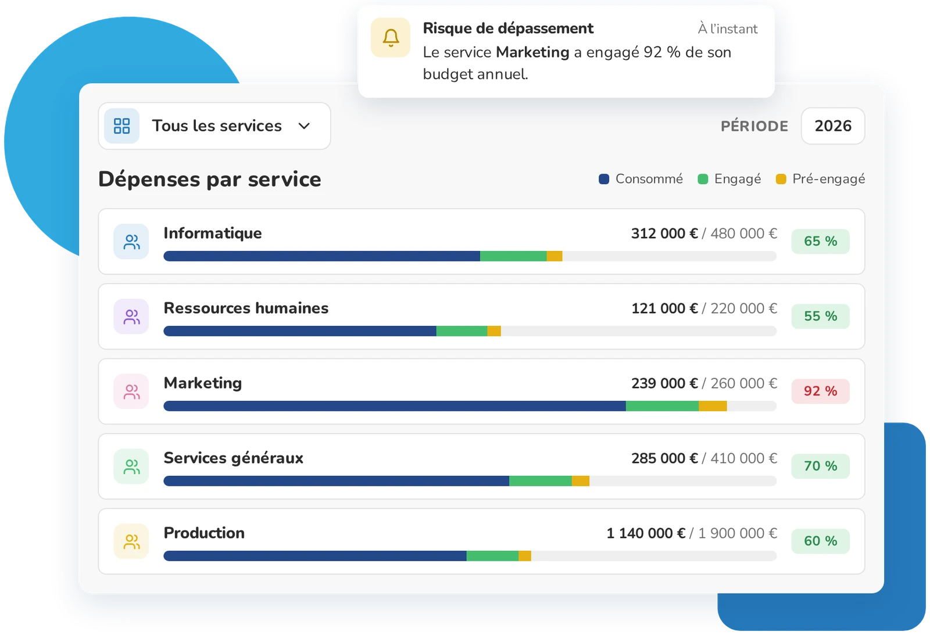Click the PÉRIODE label

click(x=754, y=126)
